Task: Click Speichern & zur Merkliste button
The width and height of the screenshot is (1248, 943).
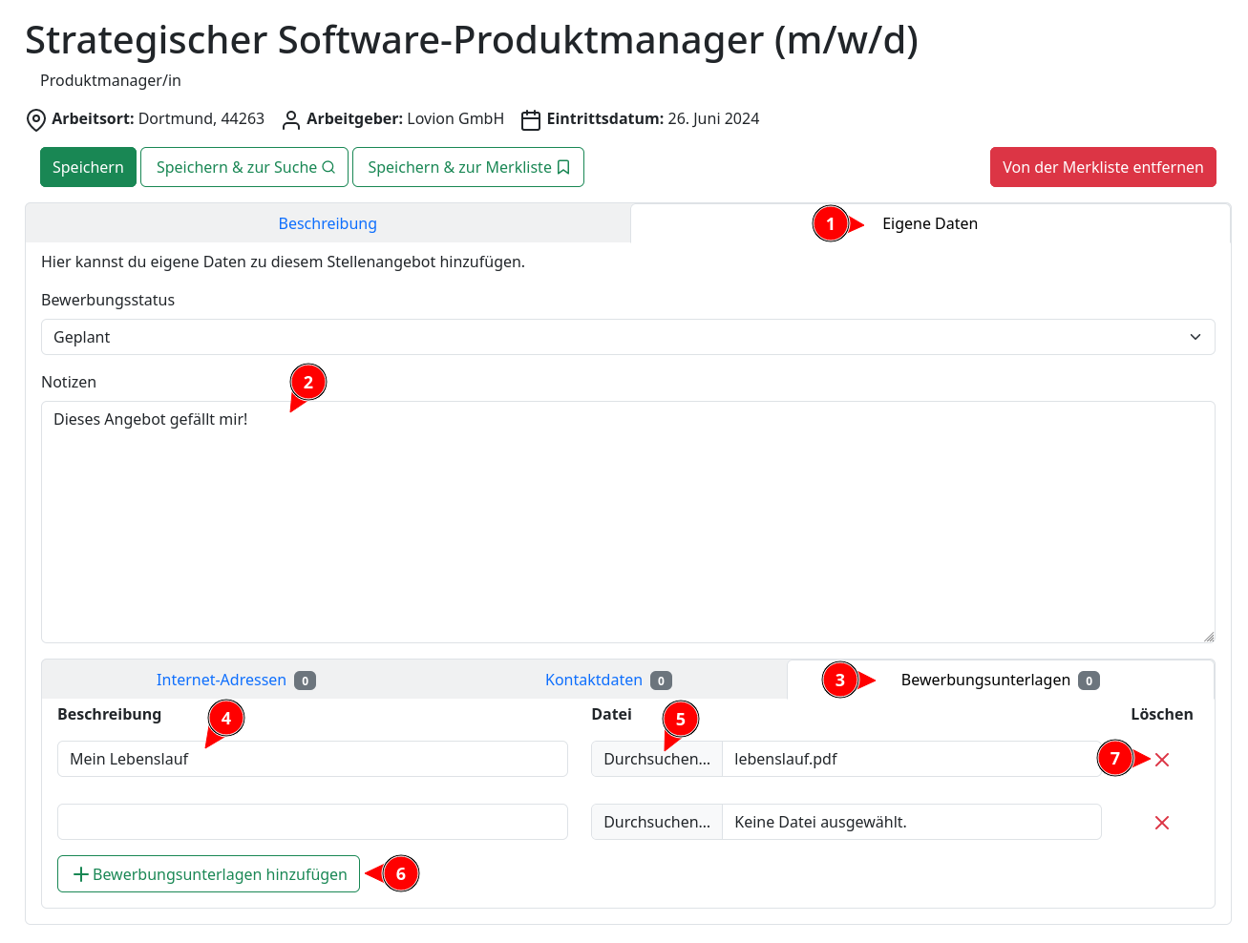Action: (468, 167)
